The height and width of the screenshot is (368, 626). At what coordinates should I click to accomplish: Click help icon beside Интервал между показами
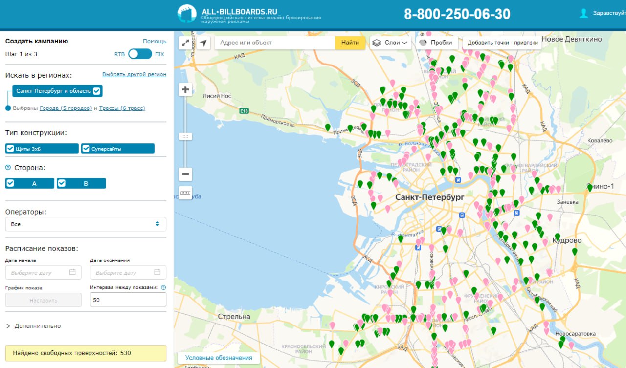pyautogui.click(x=163, y=288)
